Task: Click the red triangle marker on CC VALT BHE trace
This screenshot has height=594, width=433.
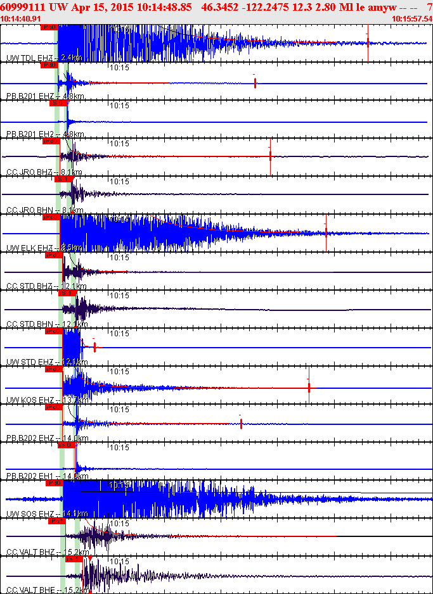Action: [90, 559]
